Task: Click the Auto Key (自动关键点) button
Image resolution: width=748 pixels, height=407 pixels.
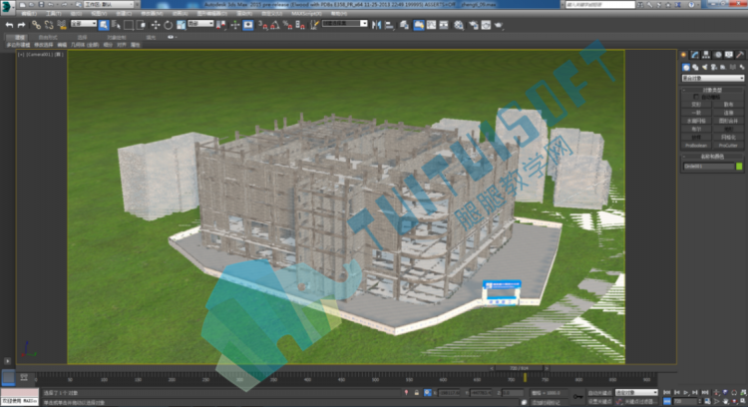Action: coord(599,393)
